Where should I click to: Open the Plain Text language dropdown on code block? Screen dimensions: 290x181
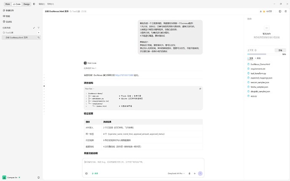point(90,89)
